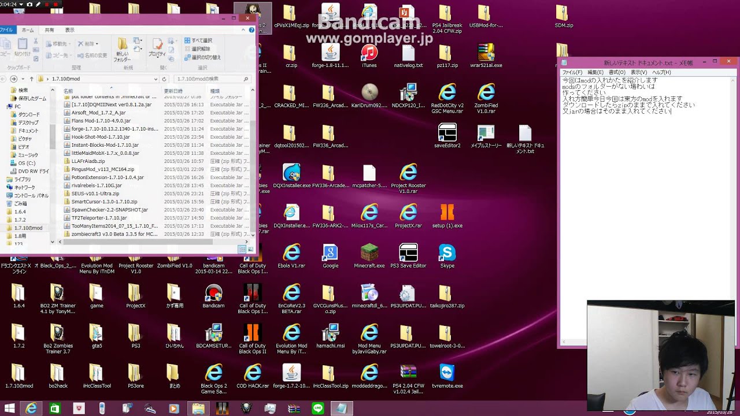Screen dimensions: 740x416
Task: Open iTunes desktop shortcut
Action: pos(369,56)
